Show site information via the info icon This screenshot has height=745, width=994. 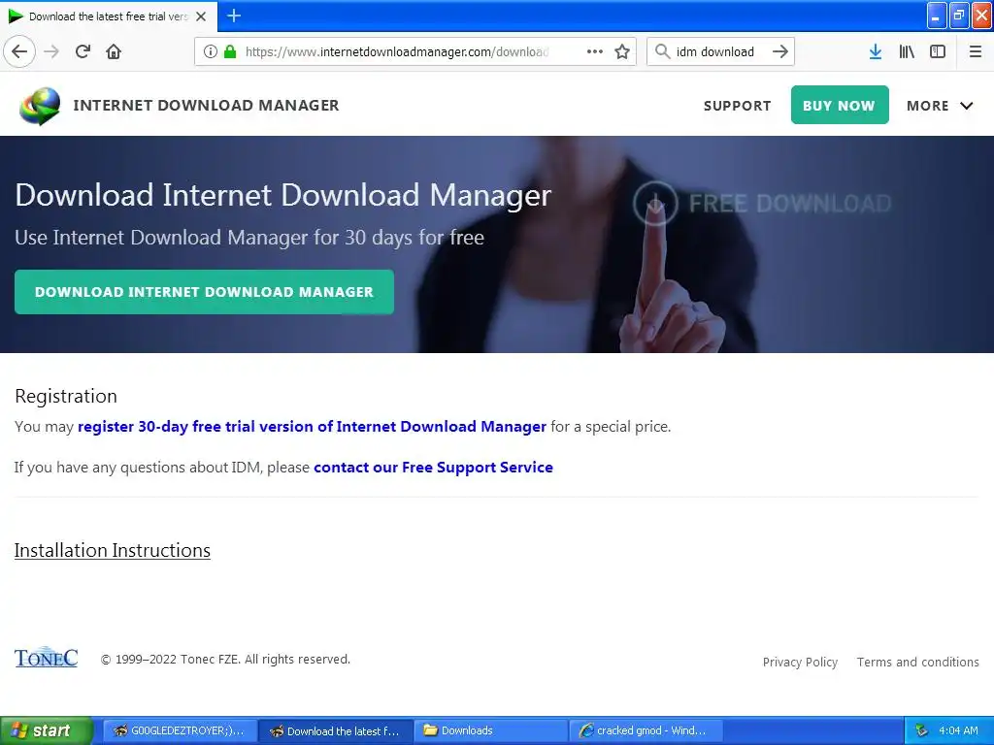tap(211, 51)
